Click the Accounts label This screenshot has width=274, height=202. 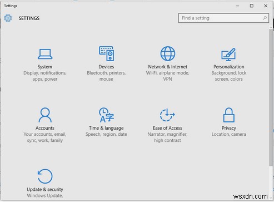(45, 128)
